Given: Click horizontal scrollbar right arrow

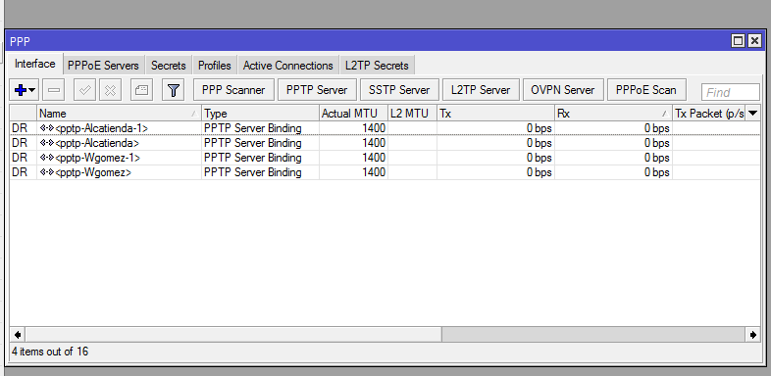Looking at the screenshot, I should (752, 335).
